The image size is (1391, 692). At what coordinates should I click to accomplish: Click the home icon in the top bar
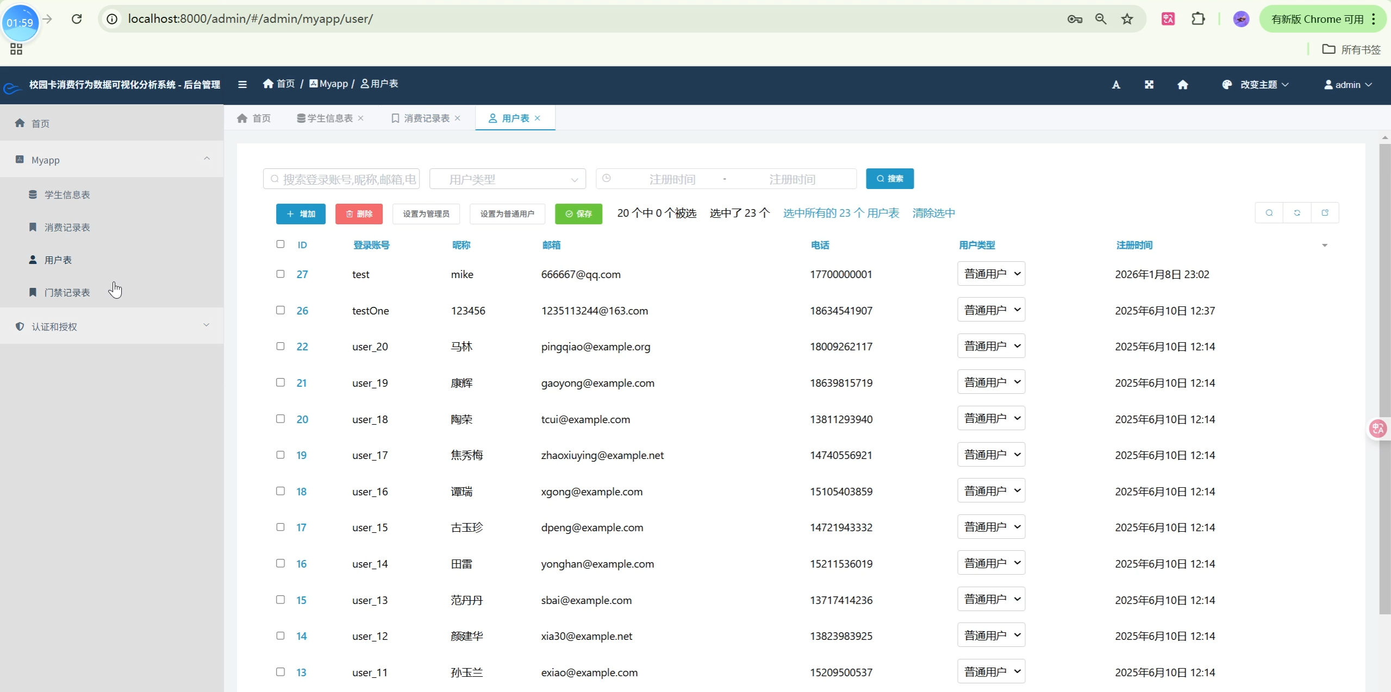click(1183, 85)
